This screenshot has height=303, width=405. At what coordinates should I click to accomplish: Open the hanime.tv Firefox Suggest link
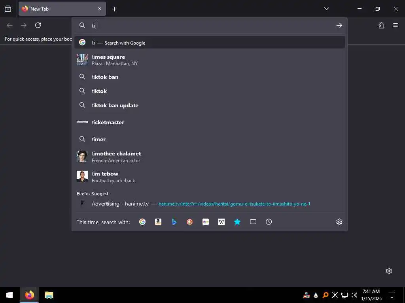(x=210, y=204)
